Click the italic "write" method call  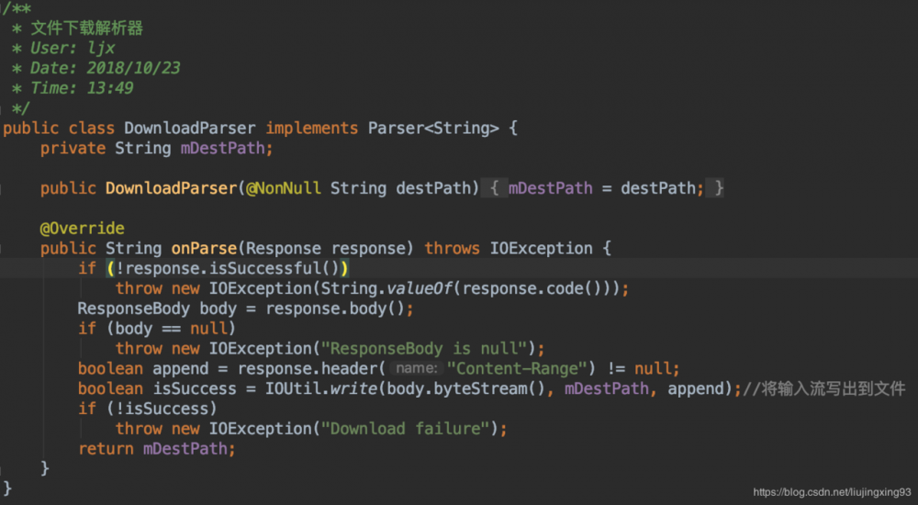pos(353,388)
